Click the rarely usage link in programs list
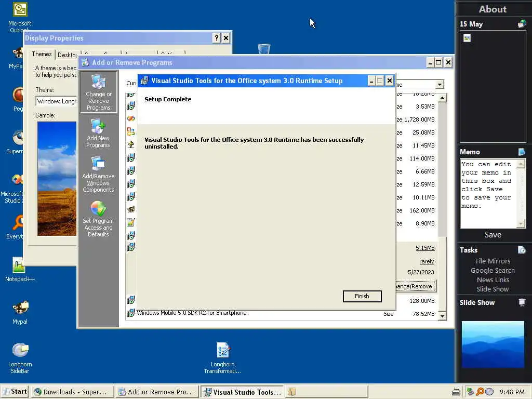This screenshot has width=532, height=399. coord(427,261)
